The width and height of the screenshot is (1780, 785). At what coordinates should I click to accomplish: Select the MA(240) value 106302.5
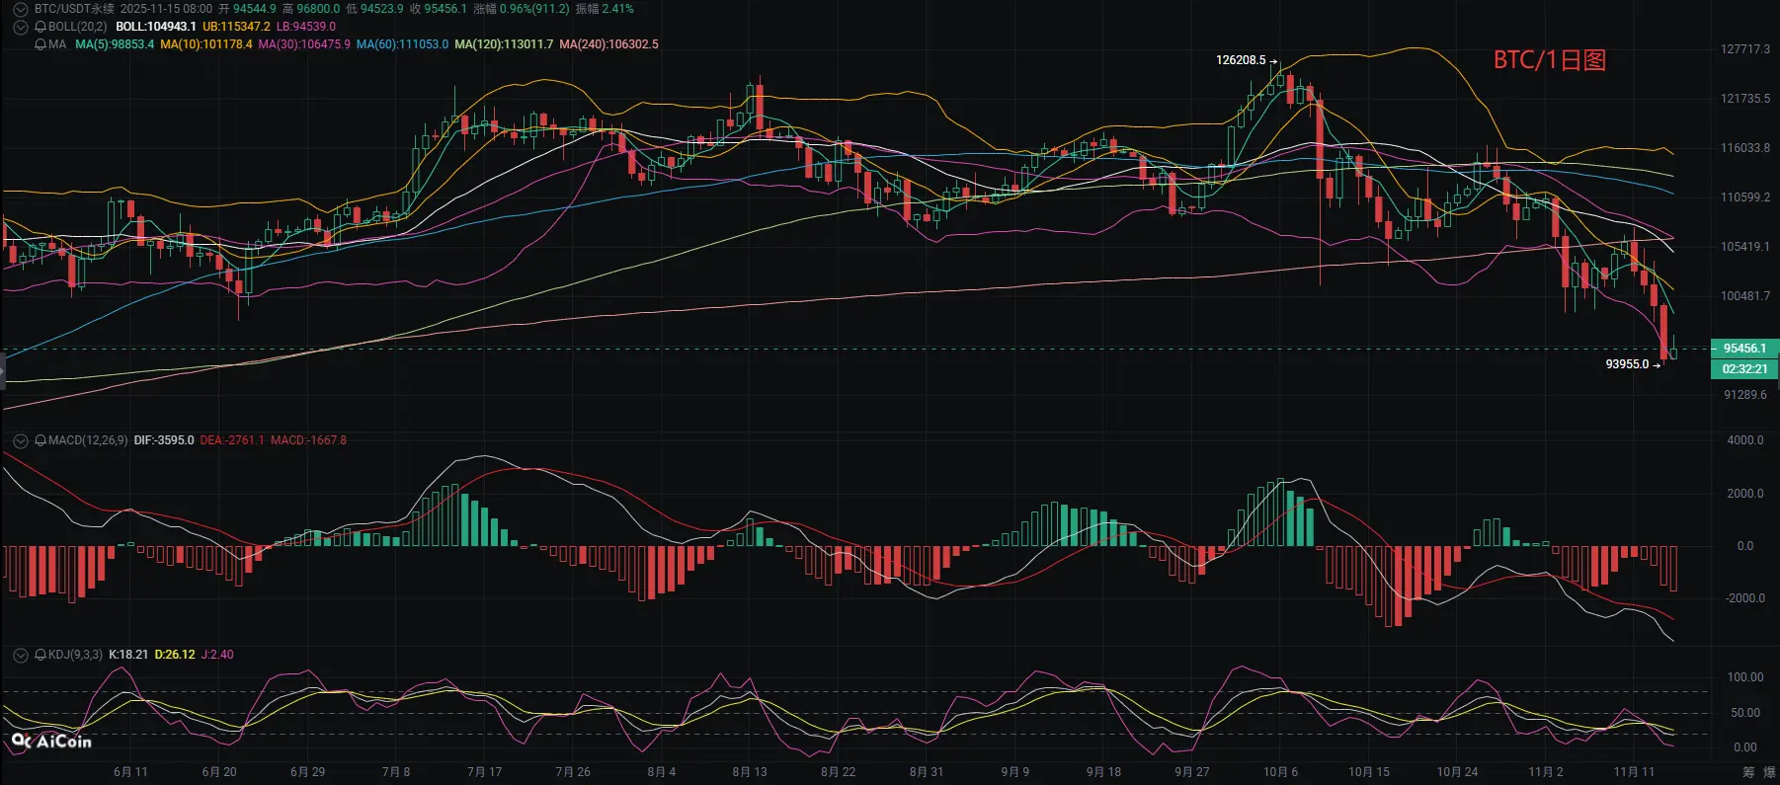click(608, 44)
